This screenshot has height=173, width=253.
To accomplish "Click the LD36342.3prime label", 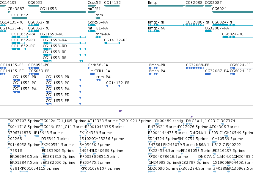I will pyautogui.click(x=54, y=139).
